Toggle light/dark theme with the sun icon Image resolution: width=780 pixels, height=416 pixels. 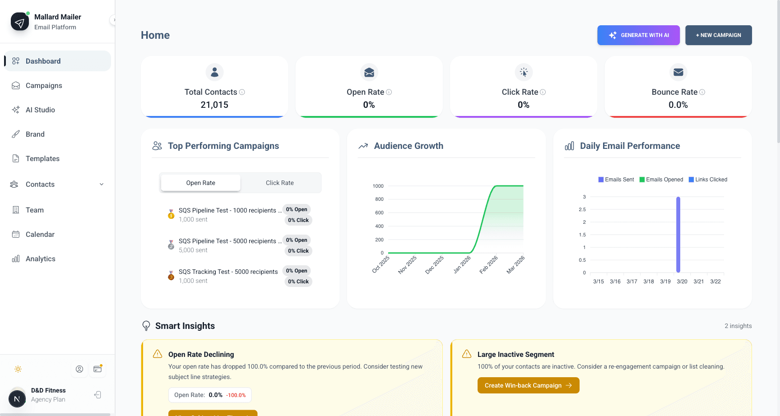tap(18, 369)
